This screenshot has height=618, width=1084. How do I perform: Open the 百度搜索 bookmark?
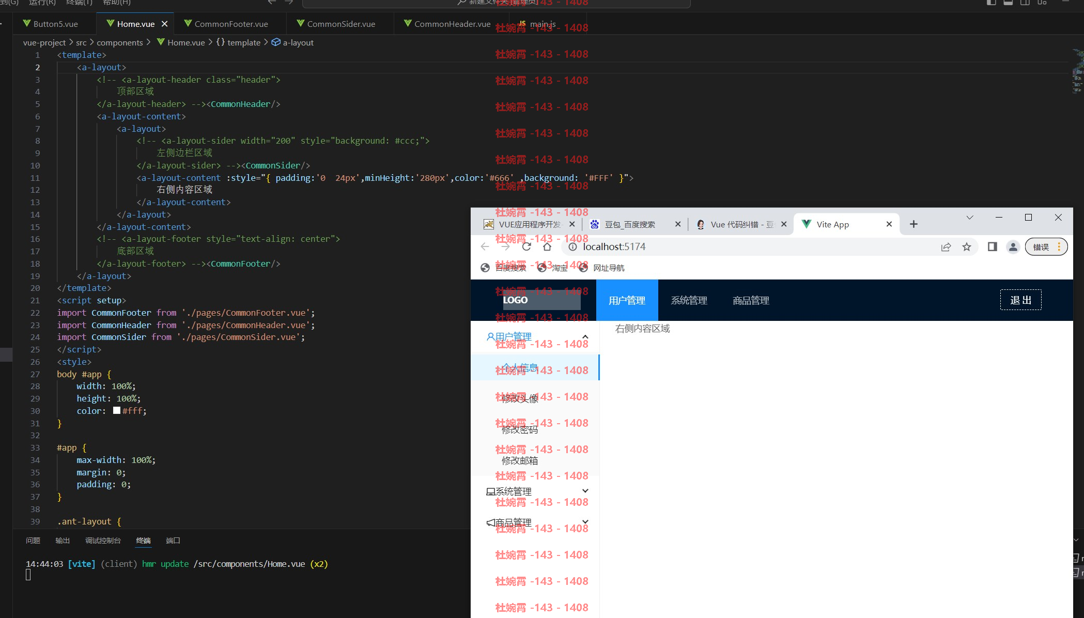coord(503,268)
